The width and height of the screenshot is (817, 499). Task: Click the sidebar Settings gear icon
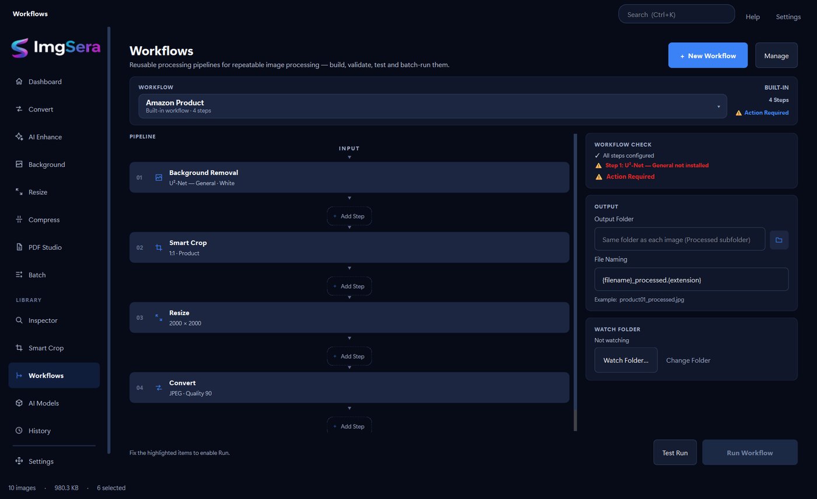(x=19, y=461)
